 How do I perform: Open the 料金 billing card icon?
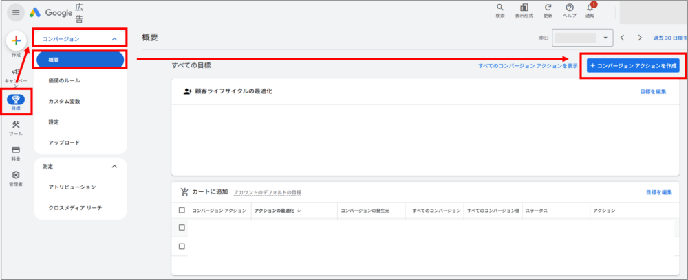coord(16,150)
